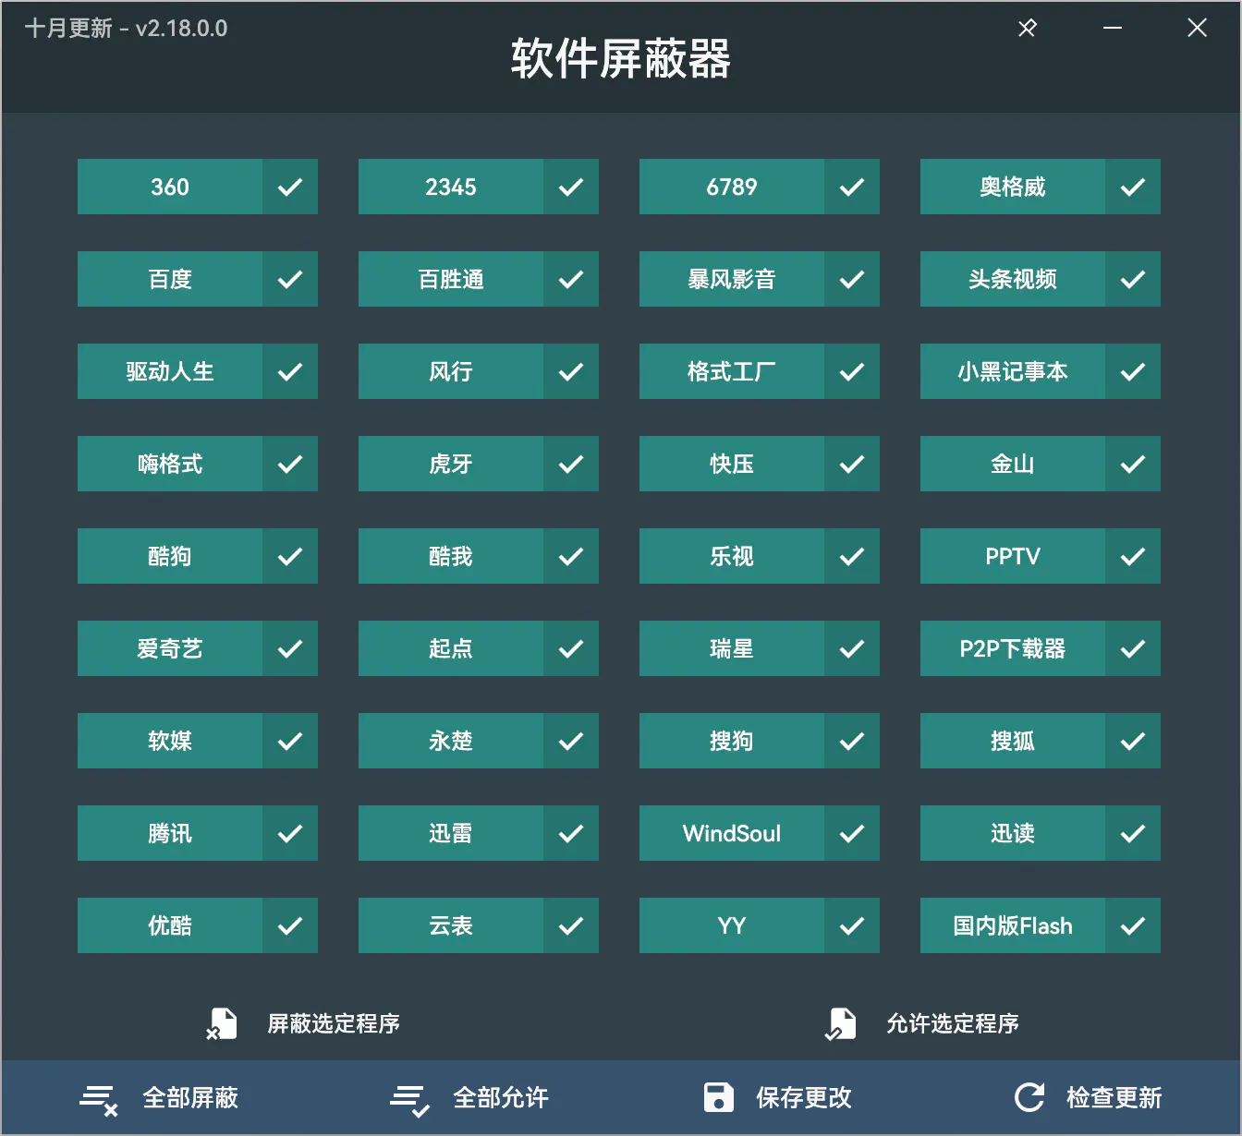The image size is (1242, 1136).
Task: Click the pin window icon
Action: coord(1028,29)
